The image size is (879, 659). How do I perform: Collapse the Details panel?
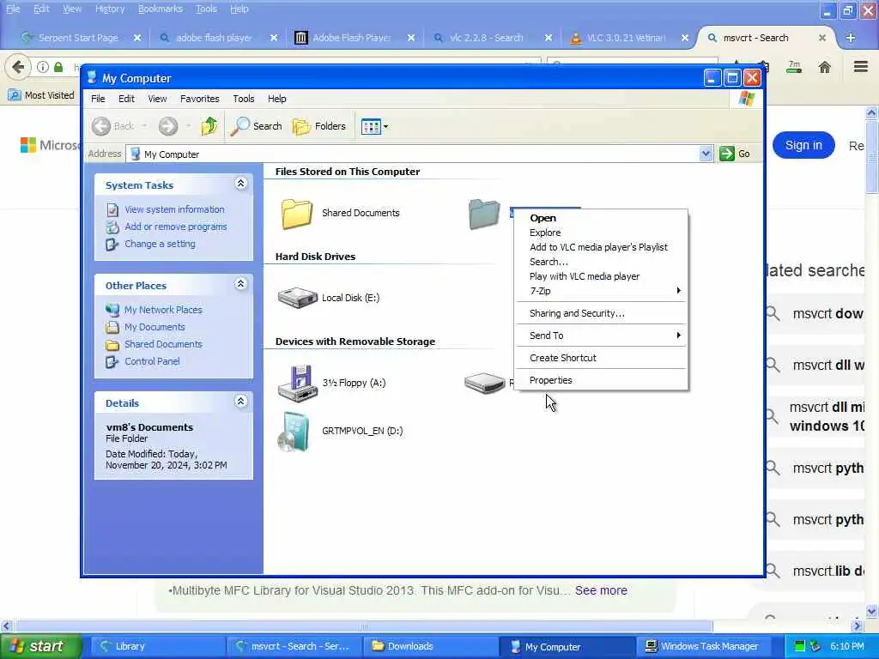click(240, 402)
